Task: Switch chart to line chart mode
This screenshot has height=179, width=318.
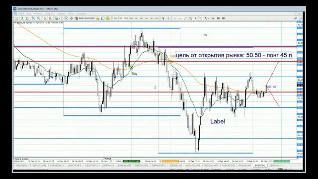Action: coord(27,18)
